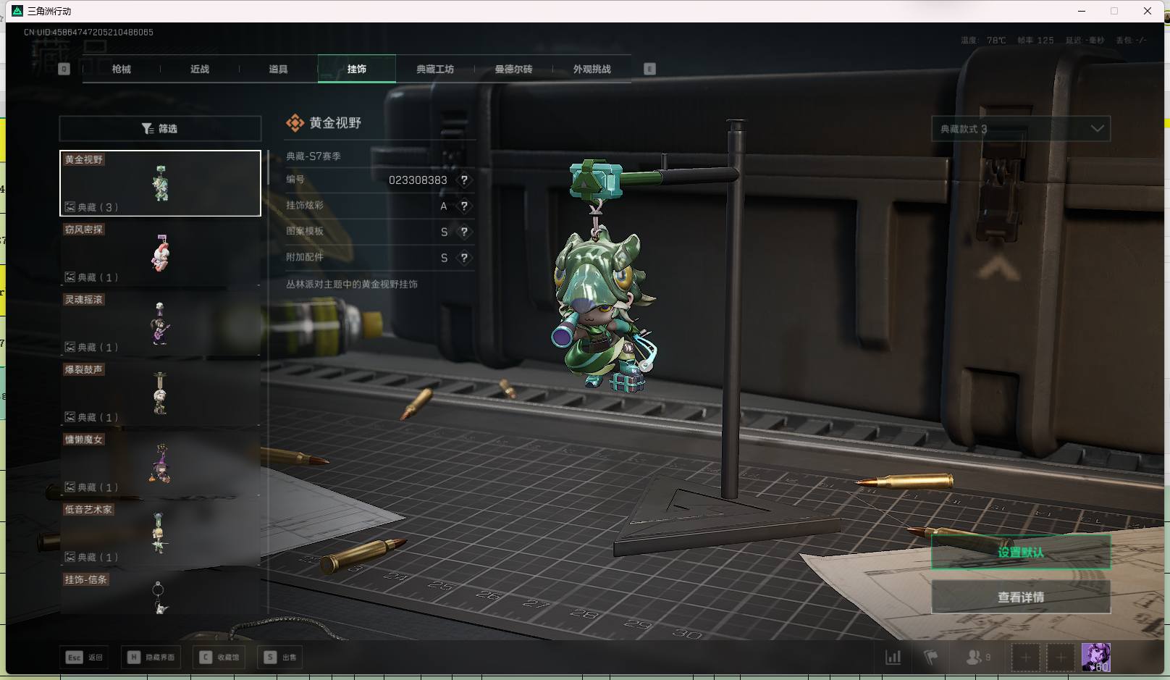Viewport: 1170px width, 680px height.
Task: Click the S 出售 button
Action: [280, 657]
